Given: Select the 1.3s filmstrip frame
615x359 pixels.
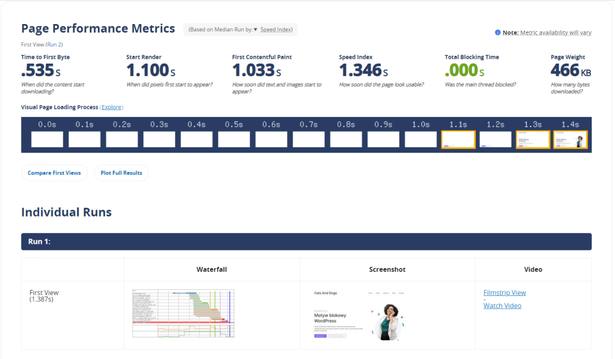Looking at the screenshot, I should [533, 139].
